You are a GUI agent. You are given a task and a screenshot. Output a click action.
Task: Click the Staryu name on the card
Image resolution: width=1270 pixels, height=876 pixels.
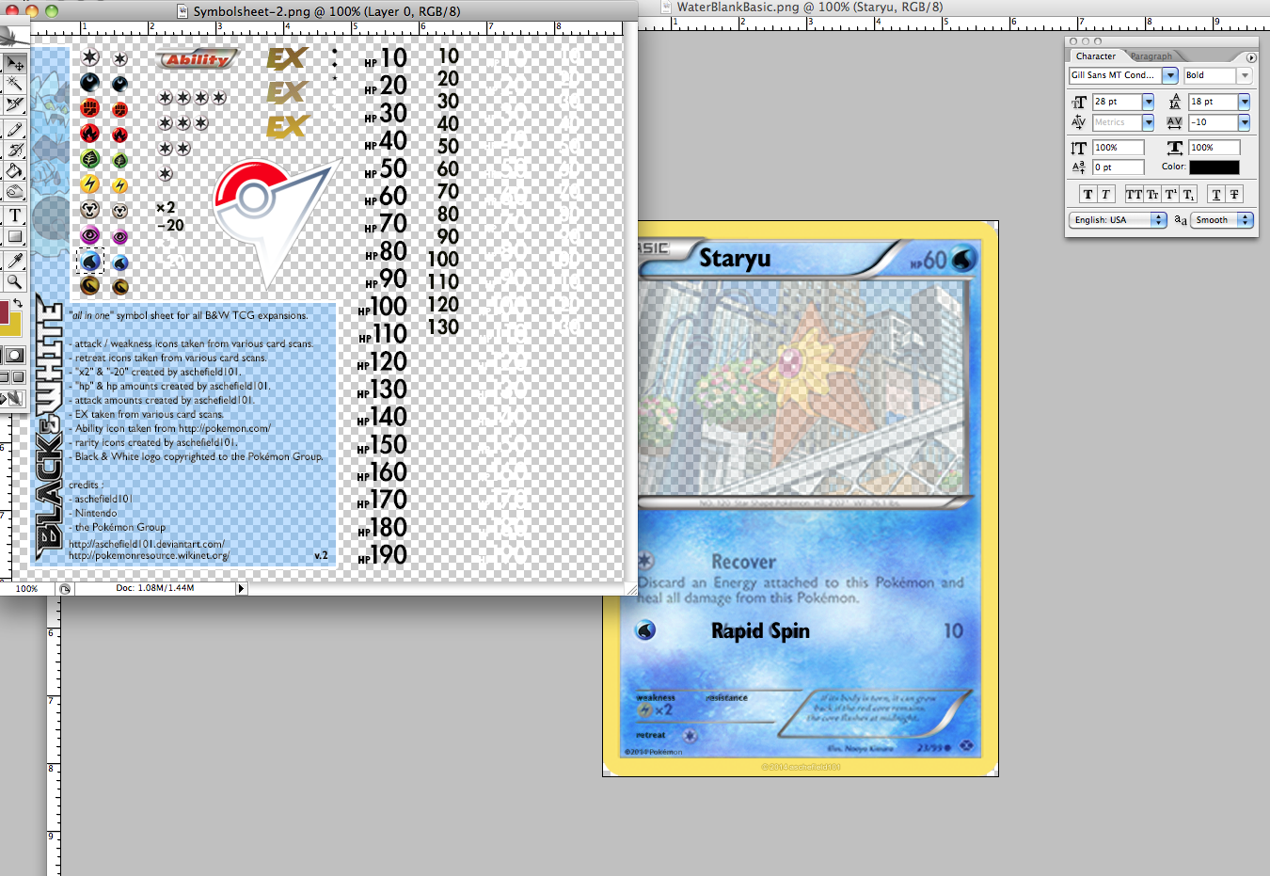(735, 259)
